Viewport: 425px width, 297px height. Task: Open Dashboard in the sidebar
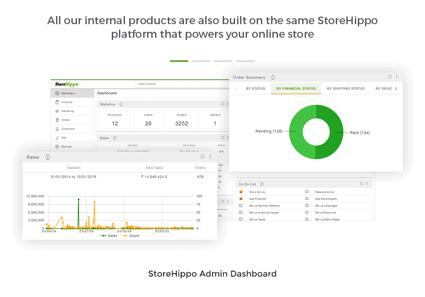point(72,93)
